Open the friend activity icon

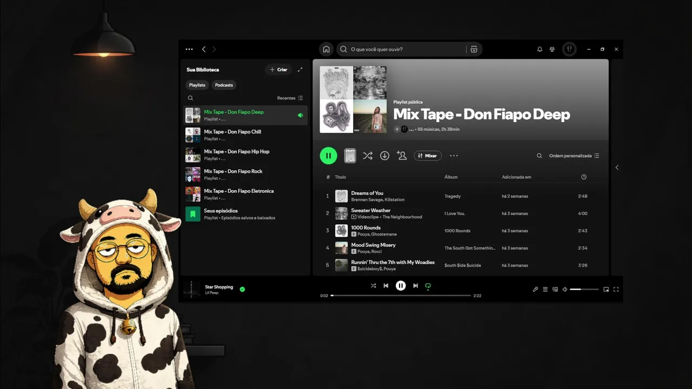pos(552,49)
